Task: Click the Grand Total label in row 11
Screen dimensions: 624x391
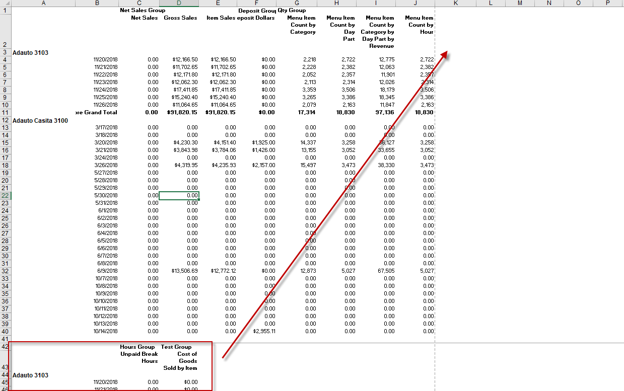Action: [x=97, y=112]
